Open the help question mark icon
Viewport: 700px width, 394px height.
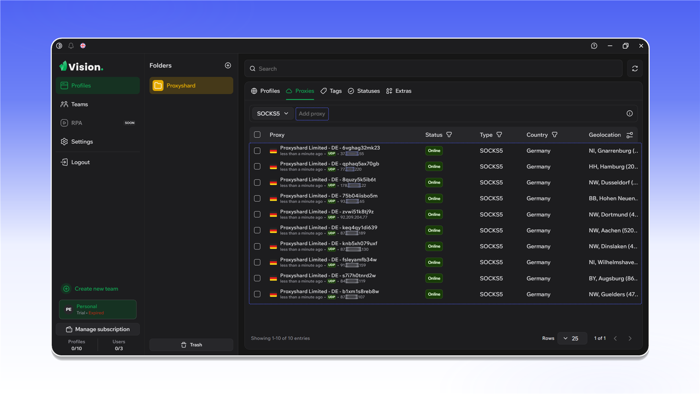click(594, 46)
